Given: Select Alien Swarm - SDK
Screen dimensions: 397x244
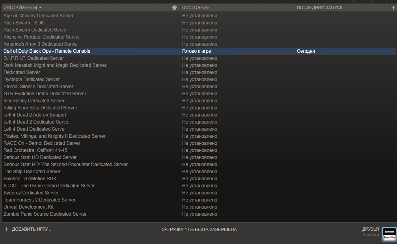Looking at the screenshot, I should tap(24, 23).
